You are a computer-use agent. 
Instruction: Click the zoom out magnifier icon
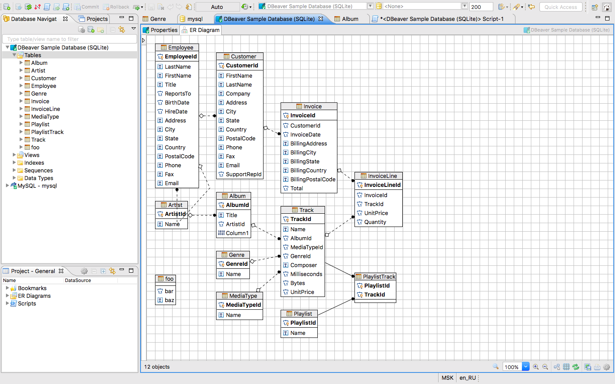point(545,367)
